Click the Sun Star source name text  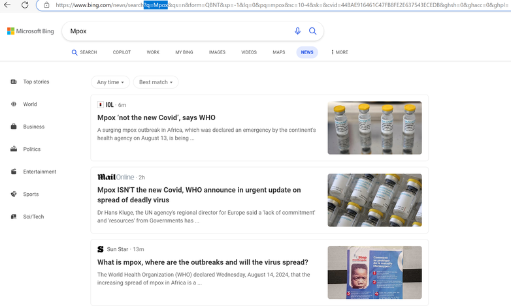[x=118, y=249]
